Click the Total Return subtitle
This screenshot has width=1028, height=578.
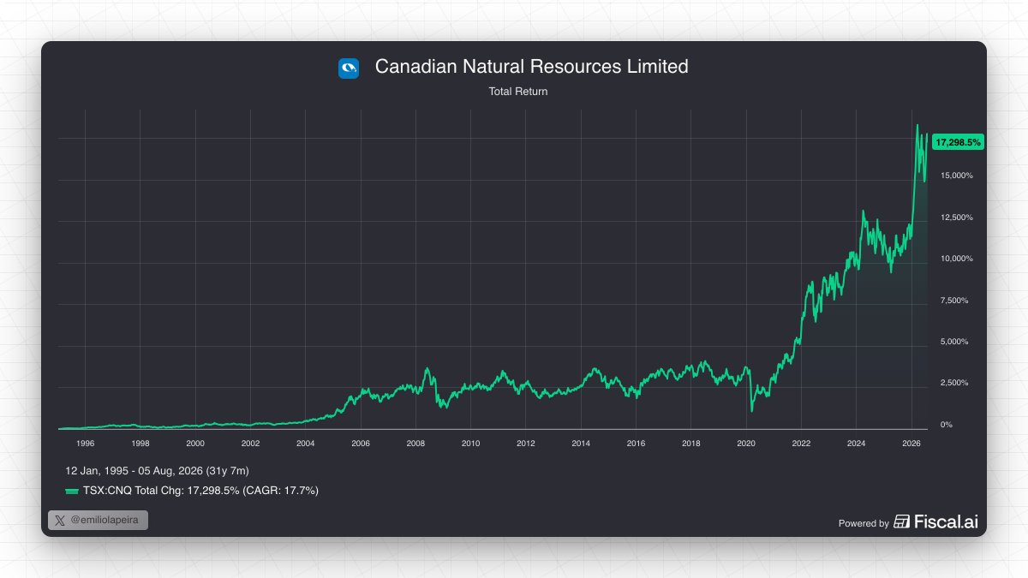(518, 91)
